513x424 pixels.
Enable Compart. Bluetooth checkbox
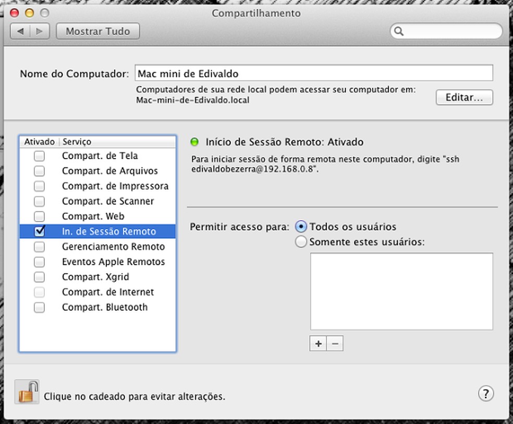[39, 307]
